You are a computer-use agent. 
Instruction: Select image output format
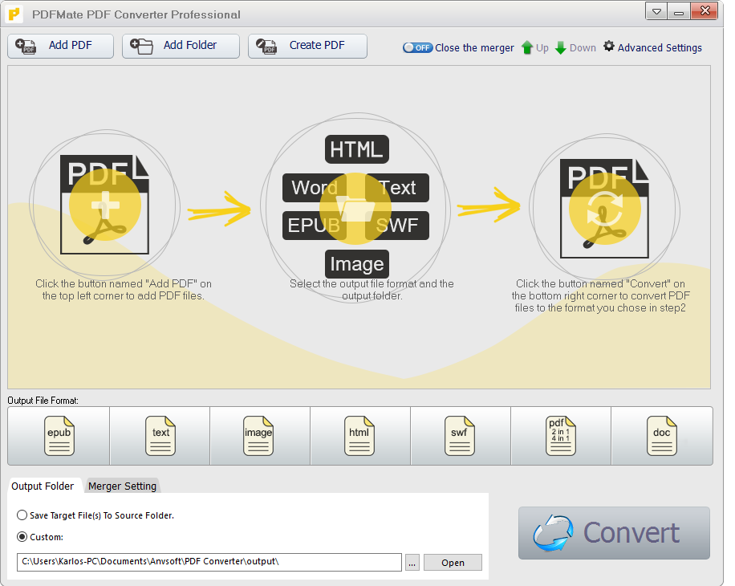pyautogui.click(x=260, y=436)
